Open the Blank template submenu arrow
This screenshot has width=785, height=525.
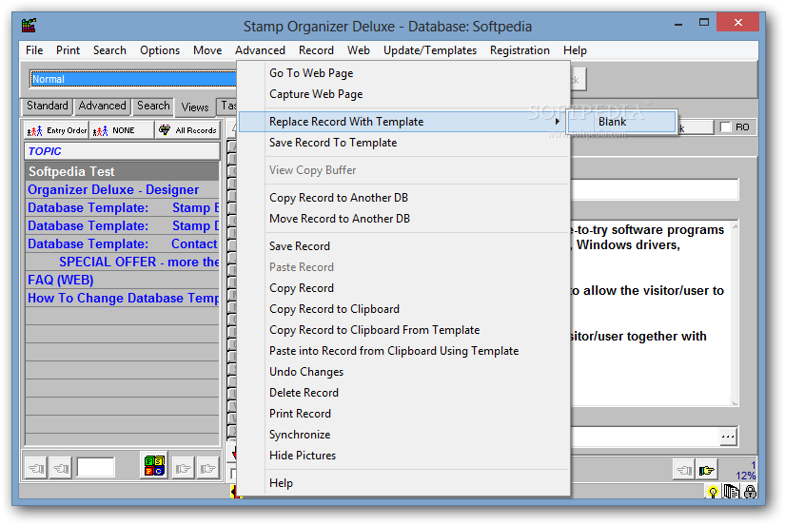pyautogui.click(x=557, y=122)
